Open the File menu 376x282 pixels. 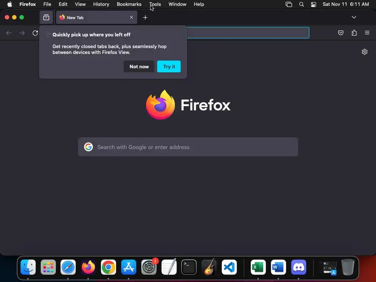47,4
